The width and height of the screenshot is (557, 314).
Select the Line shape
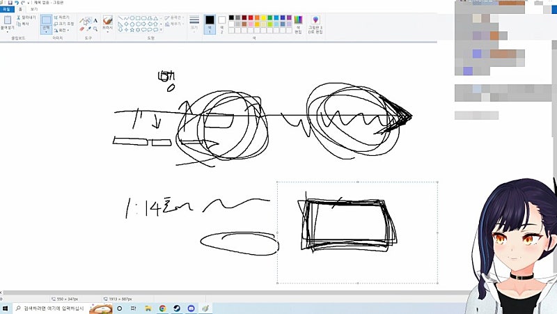pyautogui.click(x=120, y=18)
